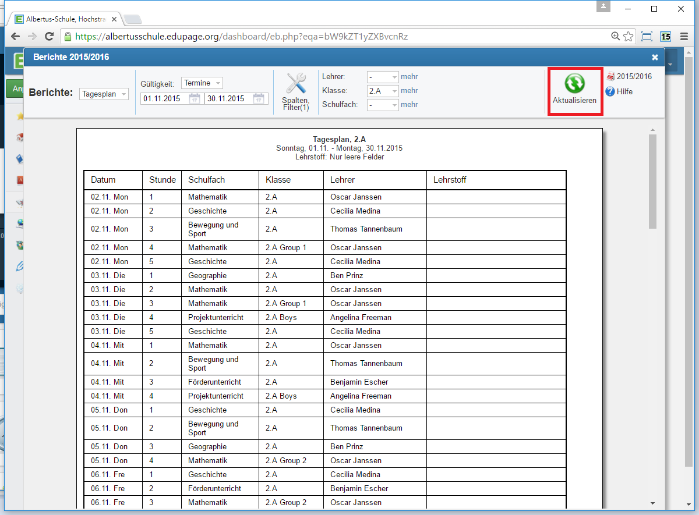Click Geographie in the 03.11. Die row
The width and height of the screenshot is (699, 515).
coord(207,275)
